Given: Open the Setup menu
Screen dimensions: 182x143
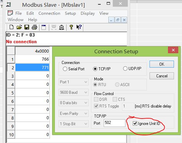Looking at the screenshot, I should (x=70, y=13).
